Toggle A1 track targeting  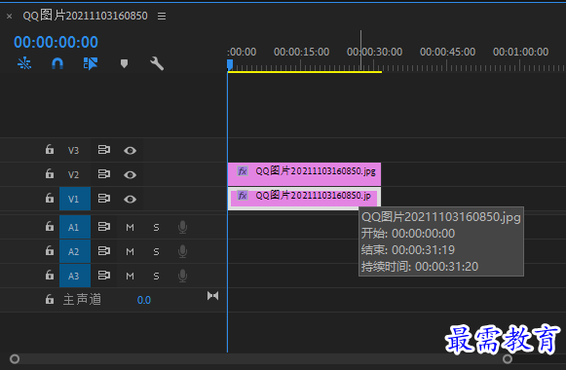point(75,227)
